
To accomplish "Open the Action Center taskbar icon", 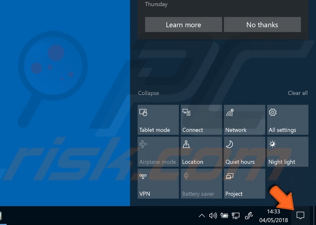I will (300, 215).
